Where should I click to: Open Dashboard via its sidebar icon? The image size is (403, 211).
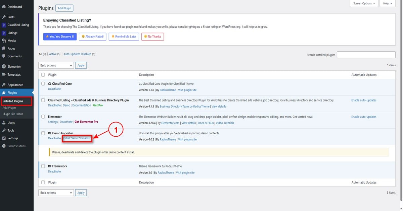tap(4, 7)
